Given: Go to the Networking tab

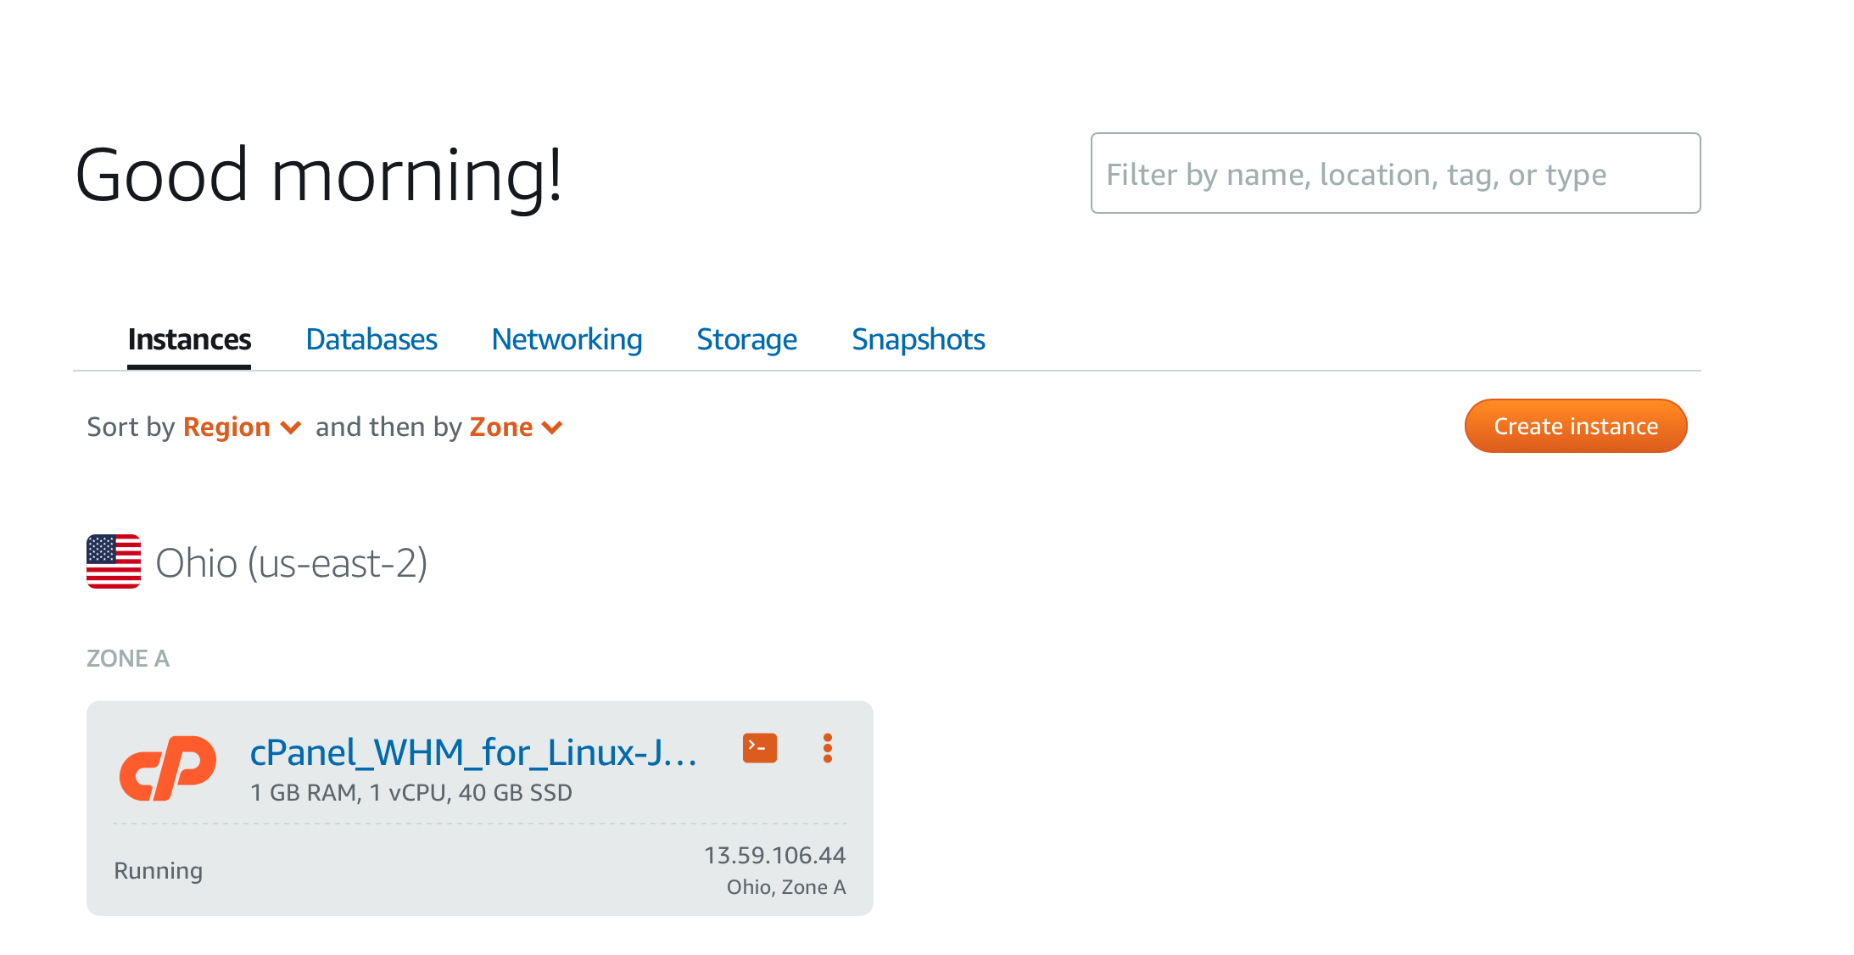Looking at the screenshot, I should click(x=567, y=339).
